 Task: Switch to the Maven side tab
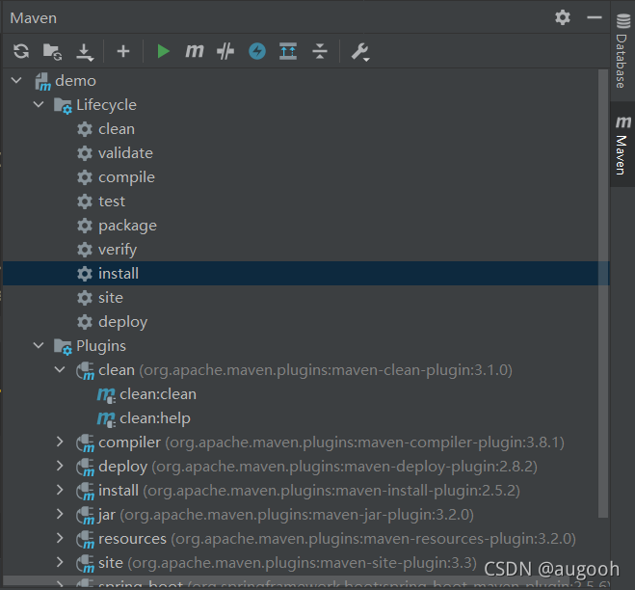point(622,145)
